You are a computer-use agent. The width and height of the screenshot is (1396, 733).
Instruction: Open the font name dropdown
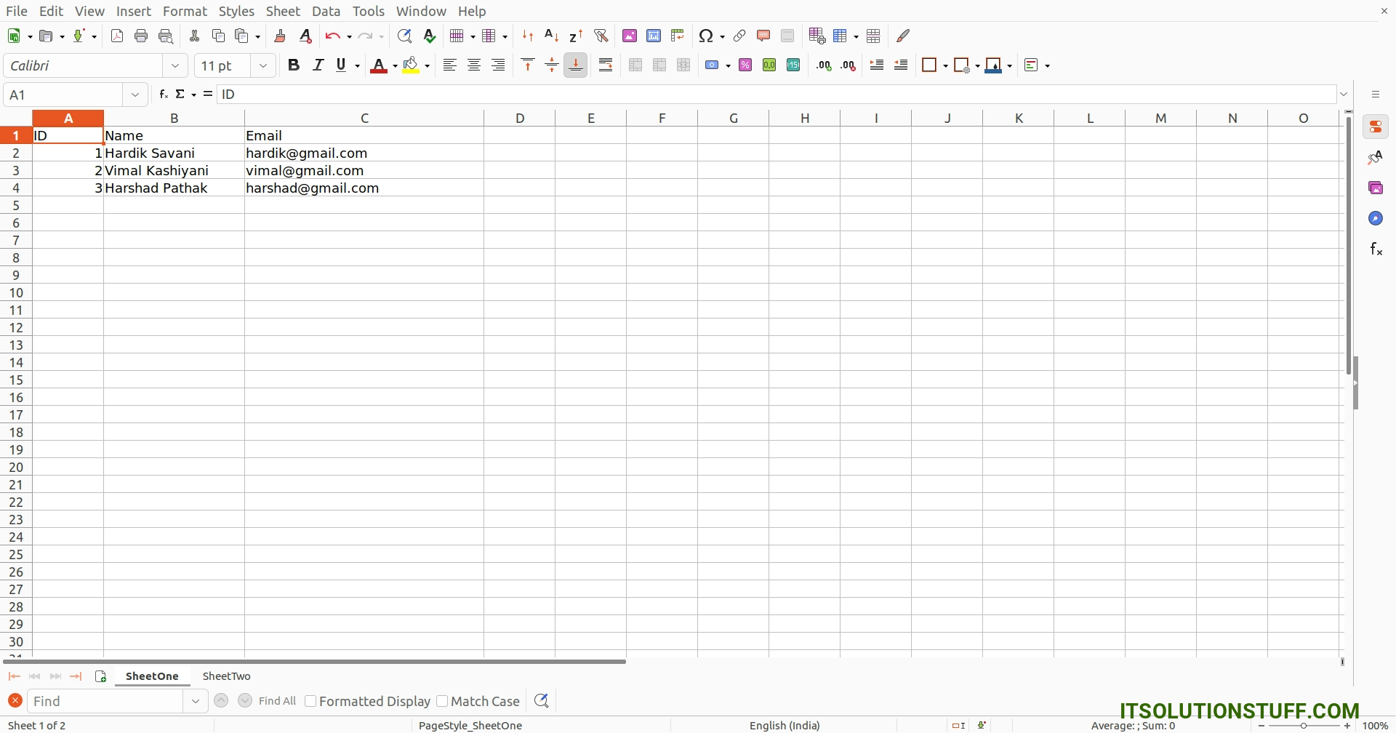[x=175, y=65]
